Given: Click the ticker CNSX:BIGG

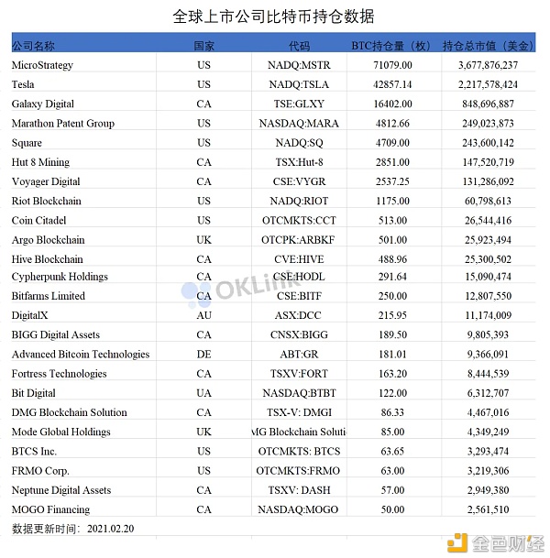Looking at the screenshot, I should click(299, 334).
